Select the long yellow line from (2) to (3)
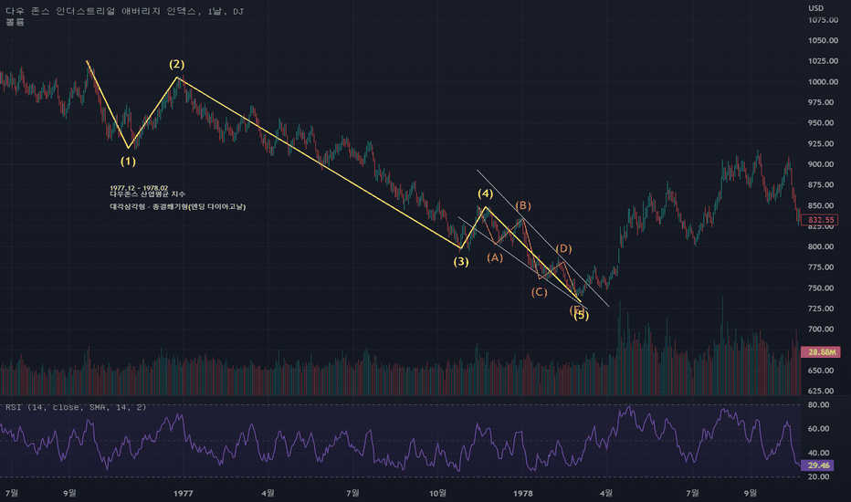Image resolution: width=851 pixels, height=502 pixels. coord(320,162)
